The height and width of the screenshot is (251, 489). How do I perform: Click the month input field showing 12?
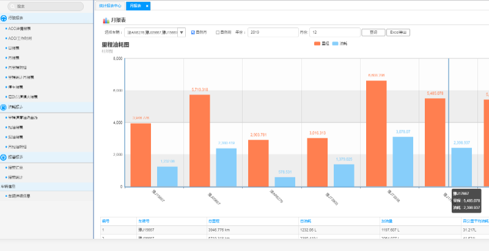(x=334, y=32)
